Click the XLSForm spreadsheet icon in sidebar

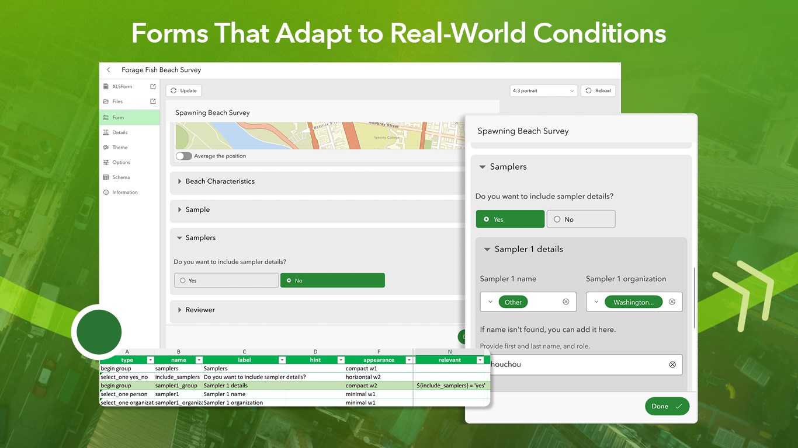(x=106, y=86)
